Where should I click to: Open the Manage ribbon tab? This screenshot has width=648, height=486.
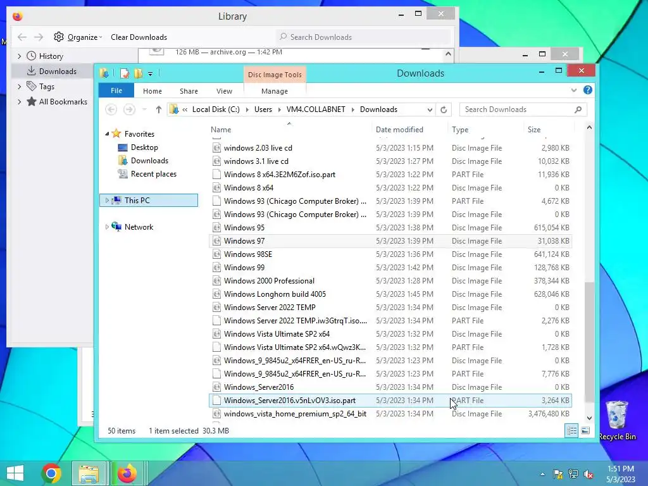[275, 91]
